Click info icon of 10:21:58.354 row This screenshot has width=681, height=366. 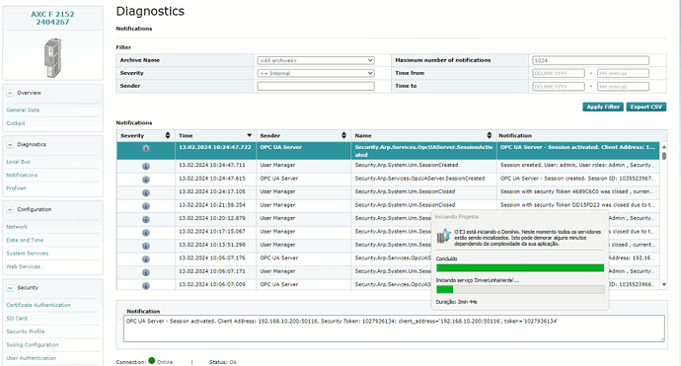point(146,206)
